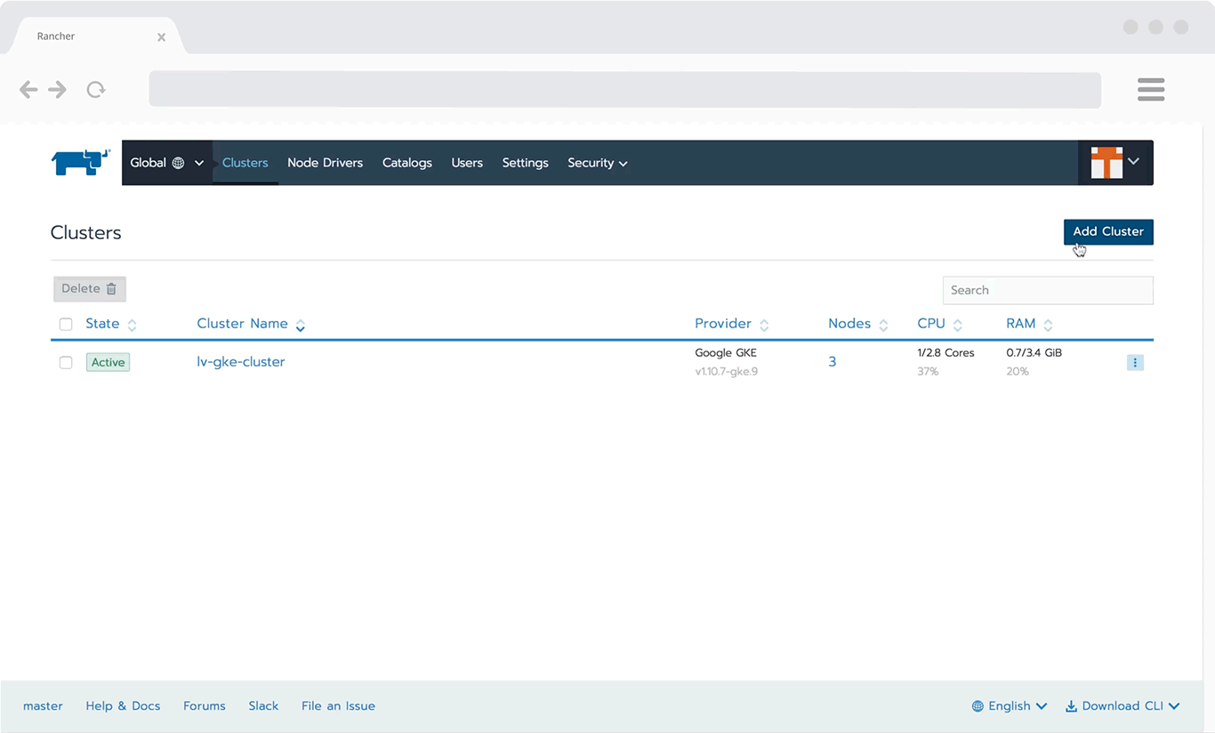
Task: Open the Forums footer link
Action: point(205,706)
